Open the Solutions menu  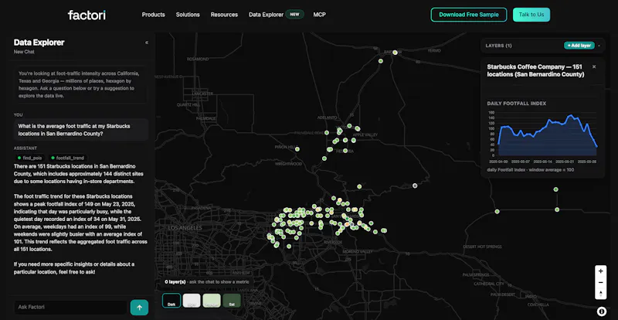click(188, 15)
